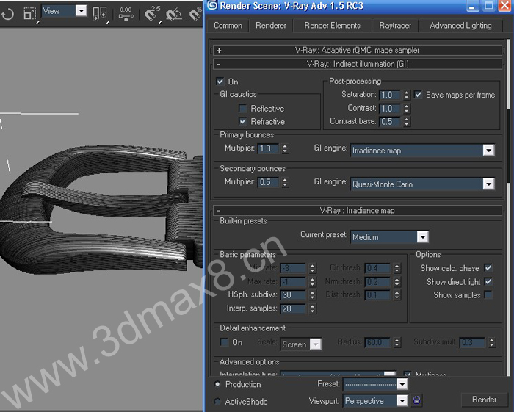Toggle the GI On checkbox
This screenshot has width=514, height=412.
click(220, 82)
